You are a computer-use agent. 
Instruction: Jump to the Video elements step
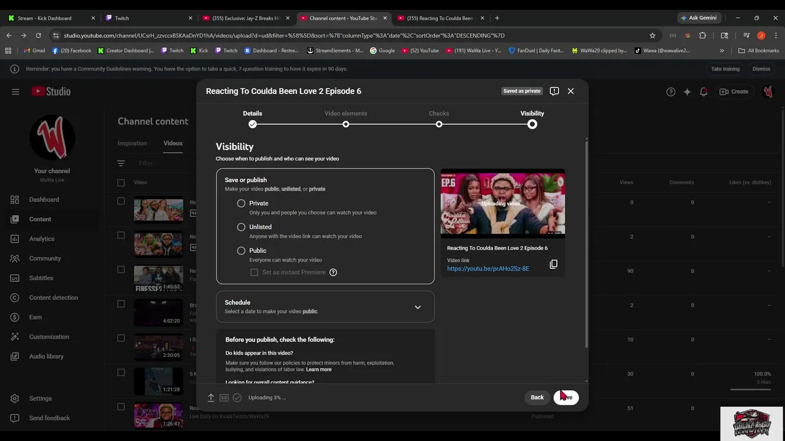point(346,119)
